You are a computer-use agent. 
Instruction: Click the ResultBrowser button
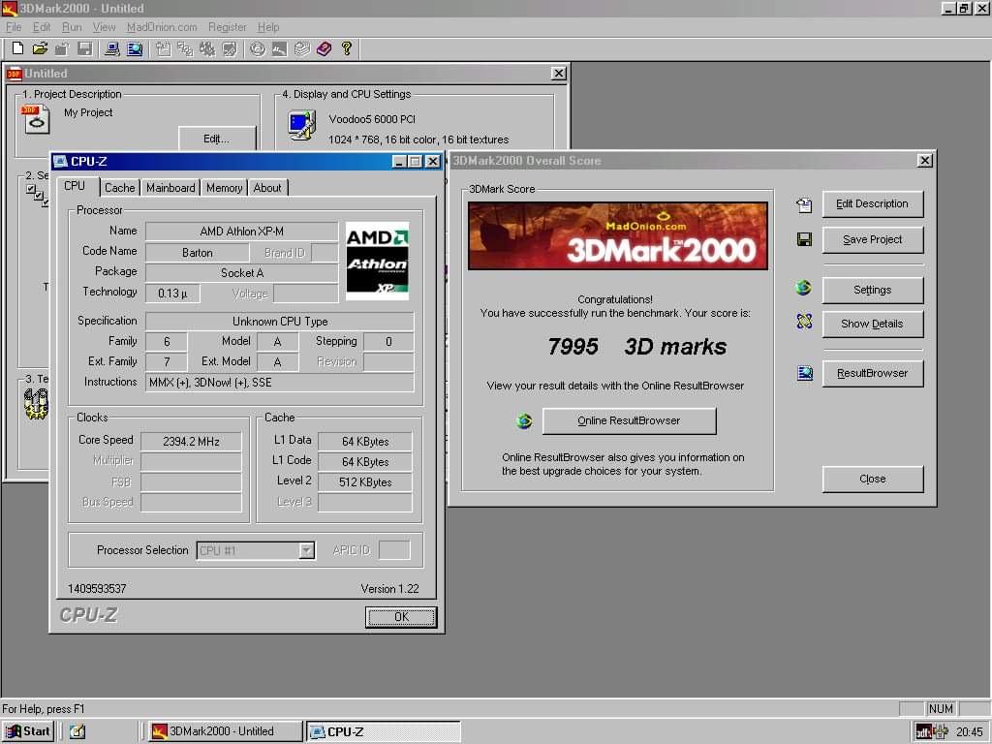pos(872,373)
